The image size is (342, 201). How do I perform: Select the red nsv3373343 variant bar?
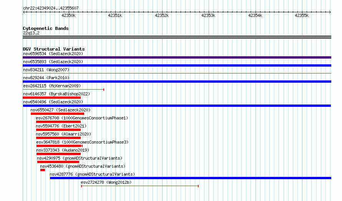pos(58,154)
